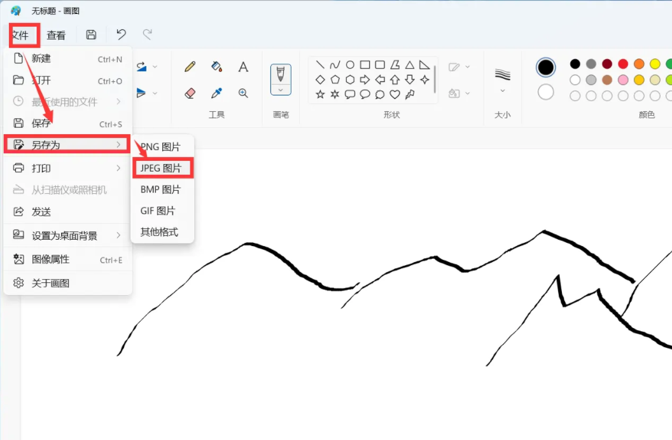Click the Save floppy disk icon in title bar
672x440 pixels.
point(91,34)
